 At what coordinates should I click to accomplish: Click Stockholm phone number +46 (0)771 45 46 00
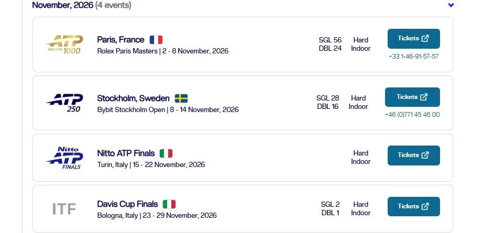coord(412,115)
